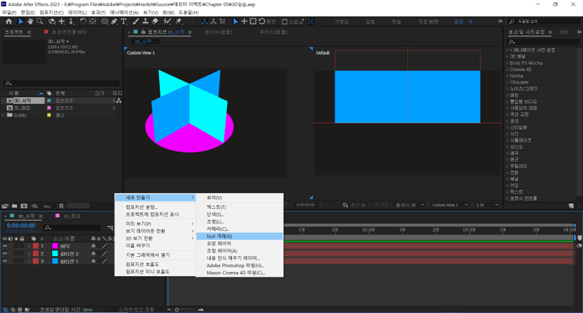Click the composition lock icon in viewer tab
The image size is (583, 313).
pos(143,32)
